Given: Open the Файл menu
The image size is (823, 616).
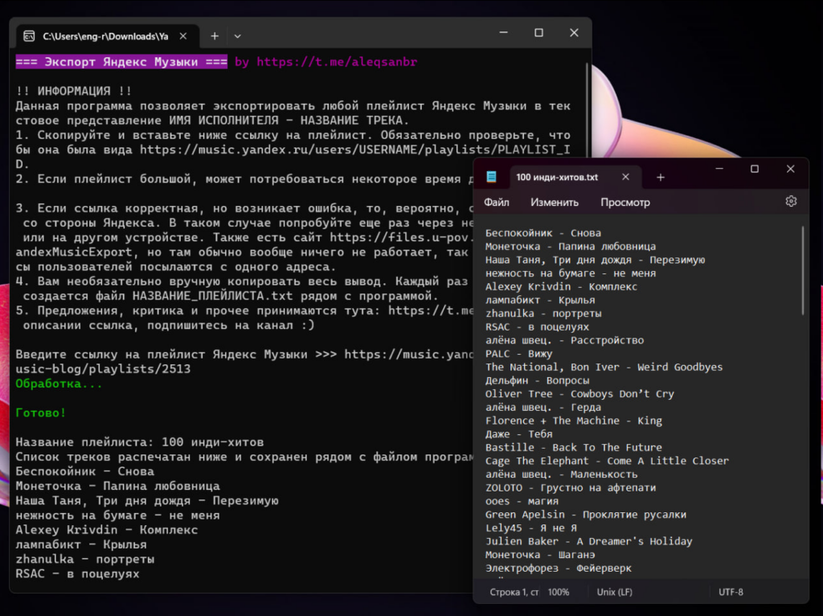Looking at the screenshot, I should [497, 203].
